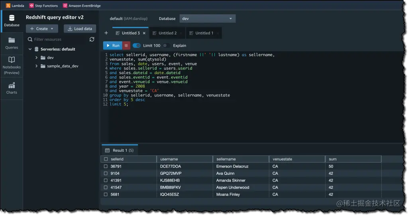This screenshot has height=215, width=408.
Task: Enable the Explain toggle
Action: (166, 45)
